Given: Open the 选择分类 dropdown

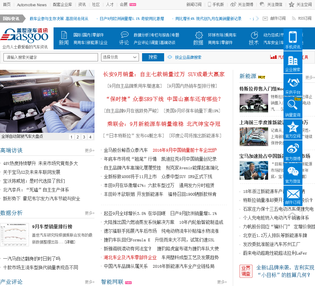Looking at the screenshot, I should [120, 57].
